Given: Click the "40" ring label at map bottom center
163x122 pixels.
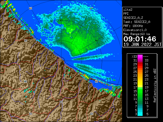Looking at the screenshot, I should coord(61,102).
